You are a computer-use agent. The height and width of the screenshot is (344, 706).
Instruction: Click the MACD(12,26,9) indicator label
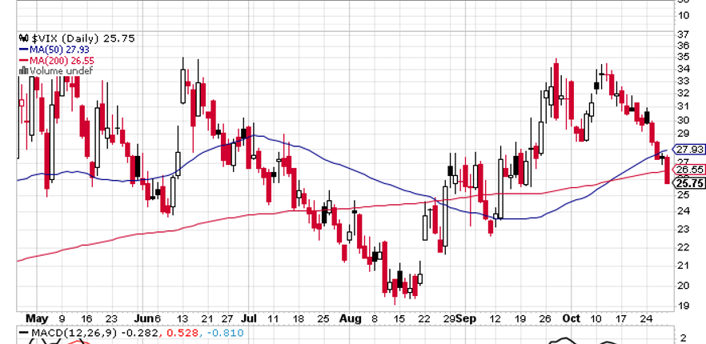coord(74,333)
